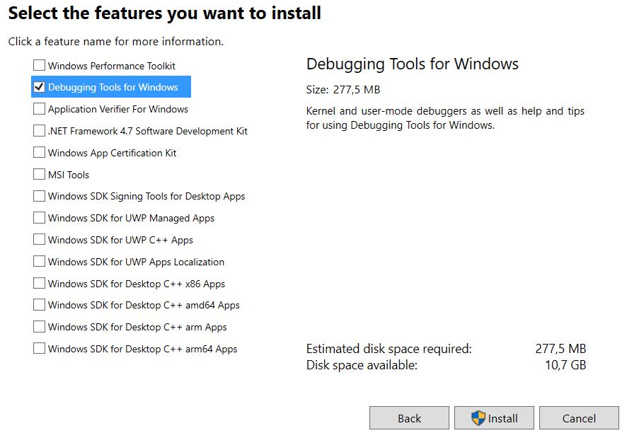Image resolution: width=627 pixels, height=433 pixels.
Task: Check Windows SDK for UWP Apps Localization
Action: pos(39,261)
